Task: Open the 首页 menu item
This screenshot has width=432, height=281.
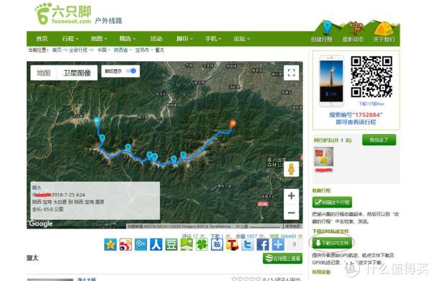Action: 42,39
